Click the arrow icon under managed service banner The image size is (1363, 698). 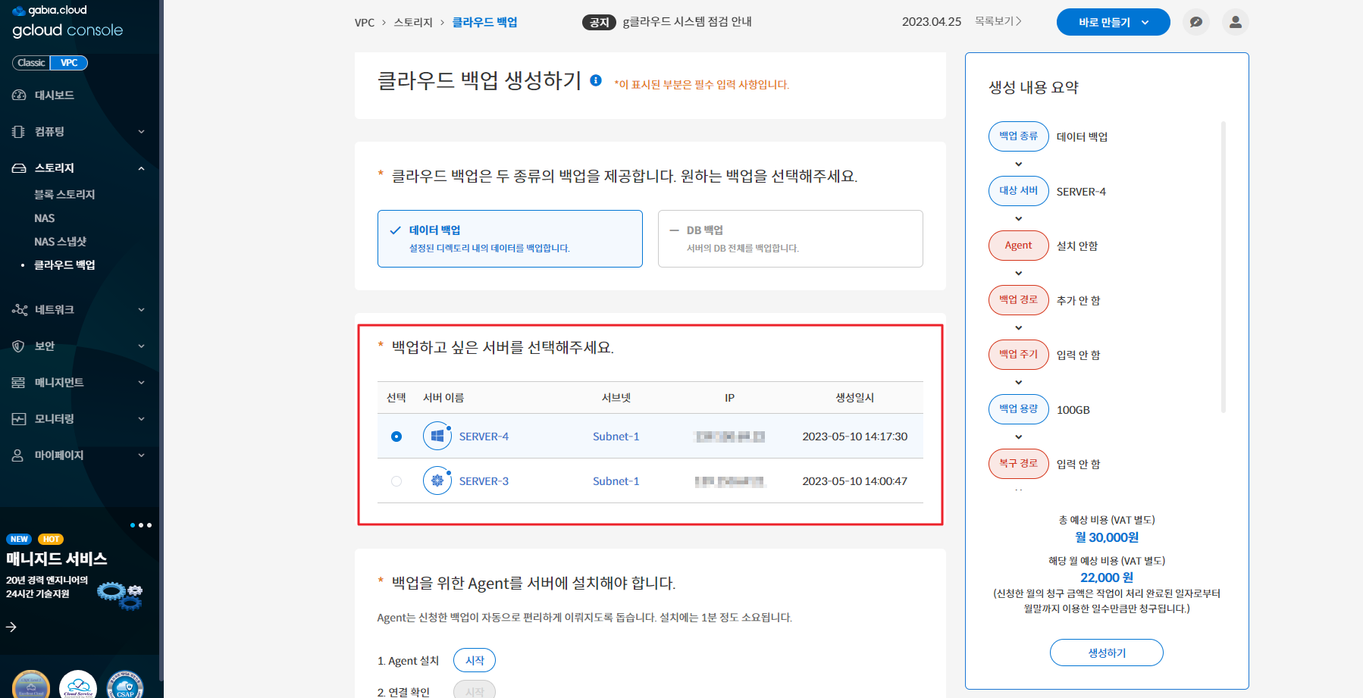11,627
